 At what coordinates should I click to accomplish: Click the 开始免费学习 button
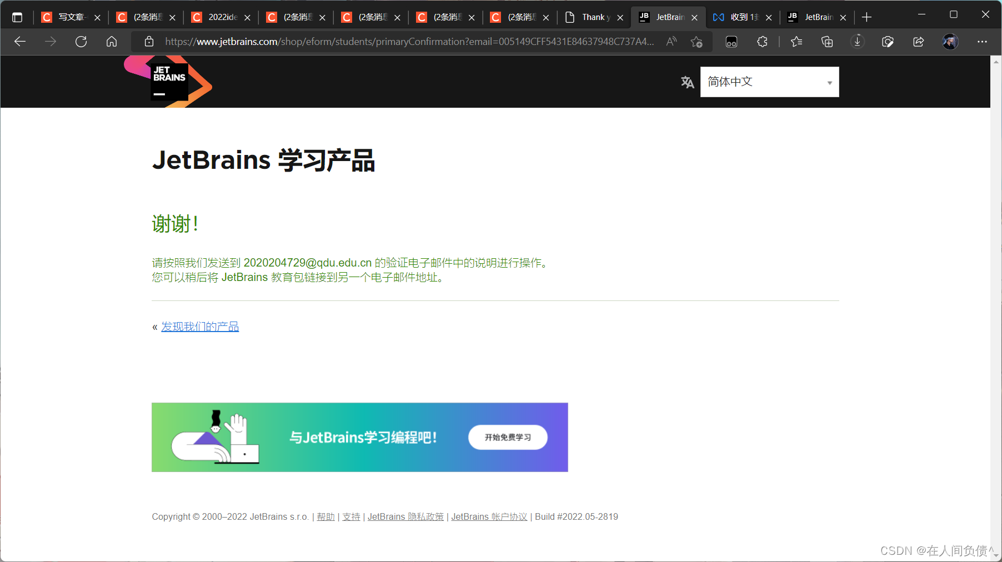tap(508, 438)
